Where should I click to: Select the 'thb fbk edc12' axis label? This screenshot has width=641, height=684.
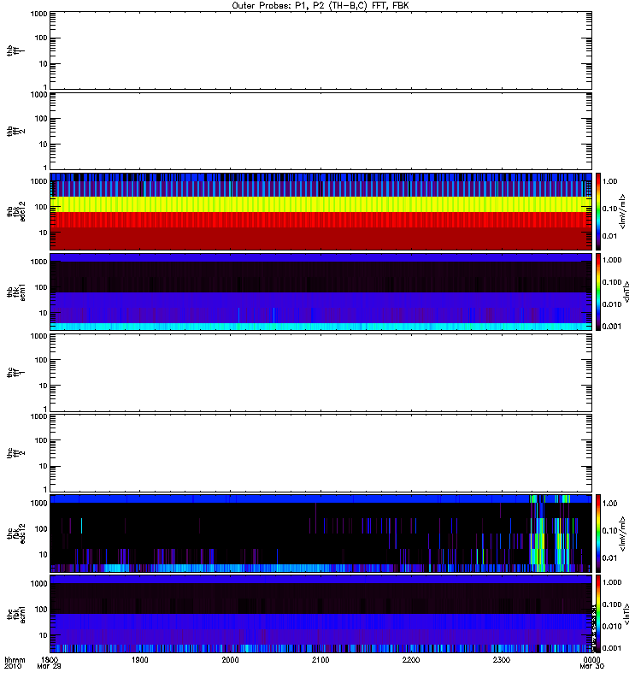(15, 211)
